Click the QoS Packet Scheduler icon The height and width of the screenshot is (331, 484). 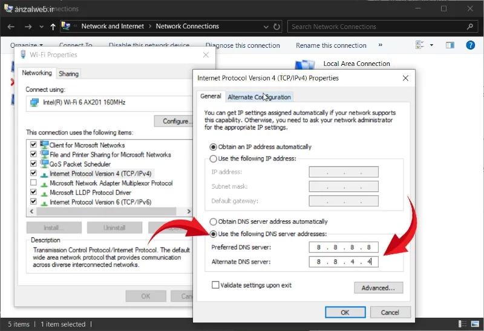coord(44,163)
